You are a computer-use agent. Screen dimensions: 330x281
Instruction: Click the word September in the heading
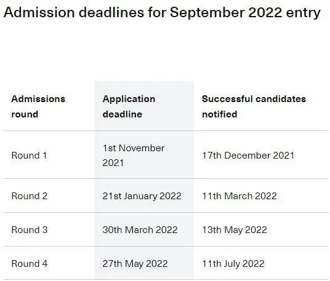[x=207, y=13]
